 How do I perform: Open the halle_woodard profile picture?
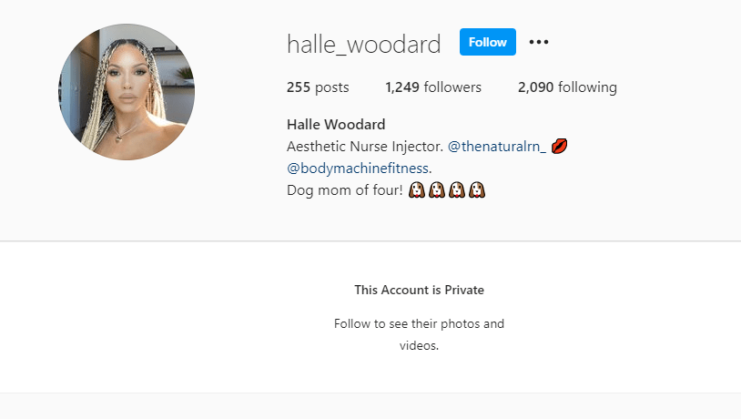pyautogui.click(x=127, y=92)
